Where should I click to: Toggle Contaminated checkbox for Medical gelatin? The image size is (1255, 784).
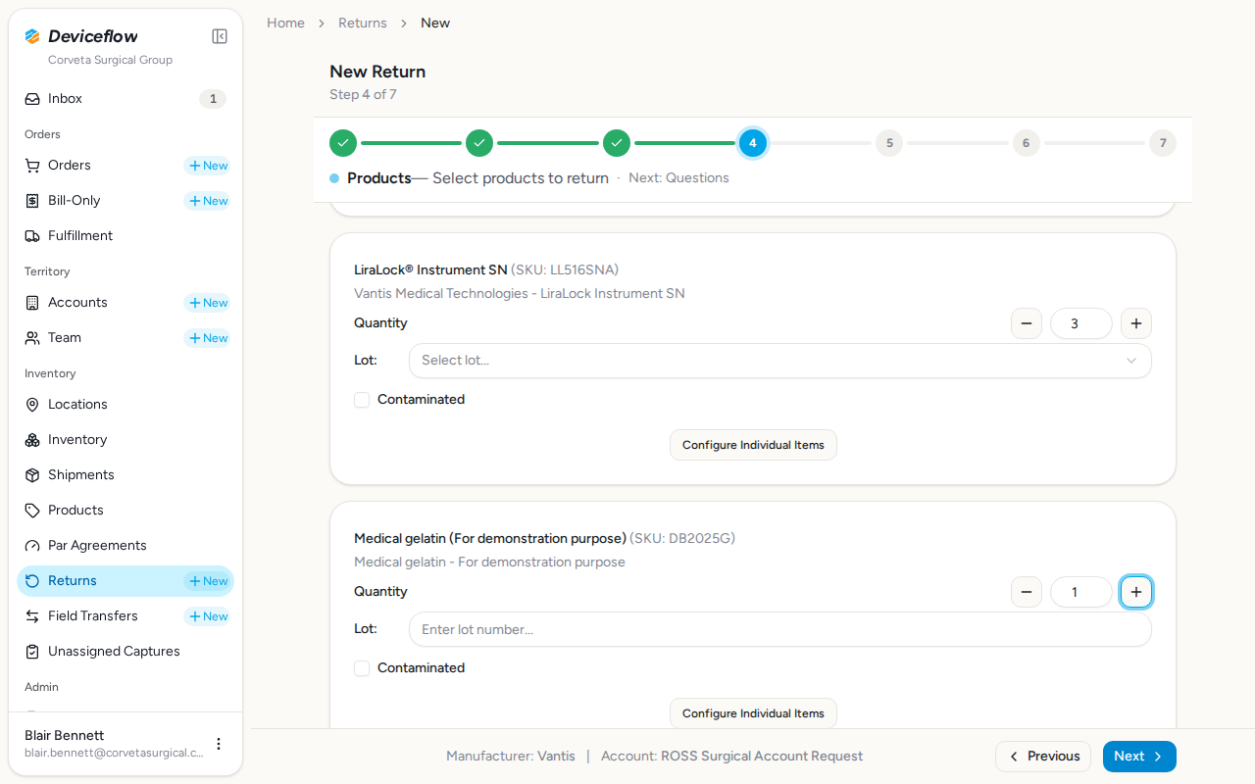[x=362, y=668]
